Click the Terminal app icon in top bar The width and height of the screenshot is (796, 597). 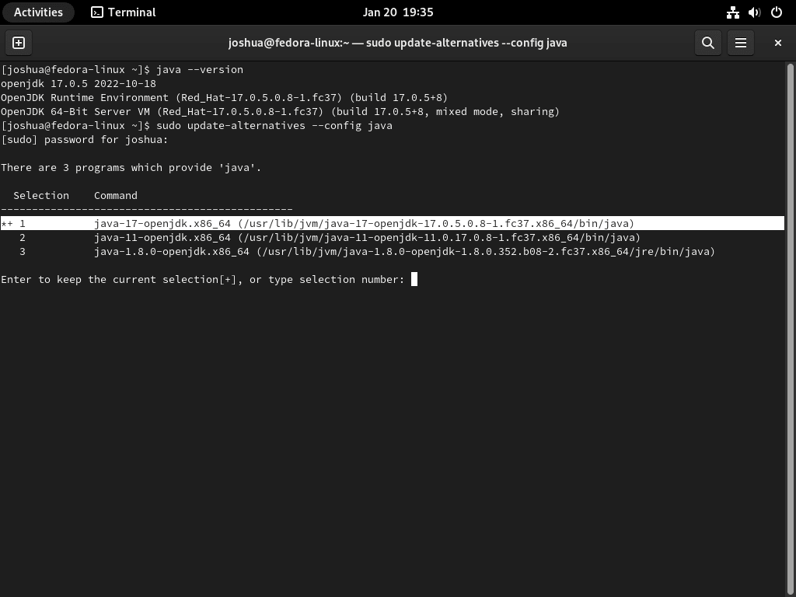click(x=97, y=12)
